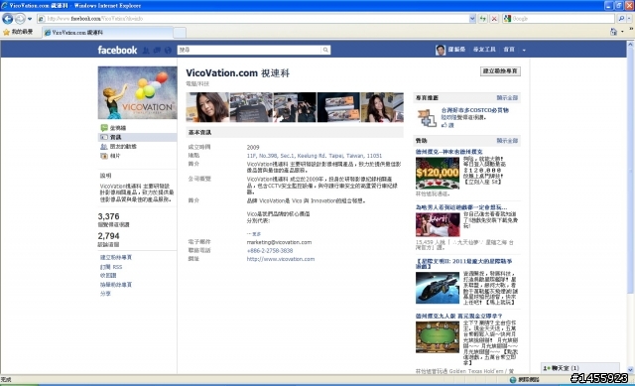Open the friend requests icon
635x386 pixels.
point(146,51)
